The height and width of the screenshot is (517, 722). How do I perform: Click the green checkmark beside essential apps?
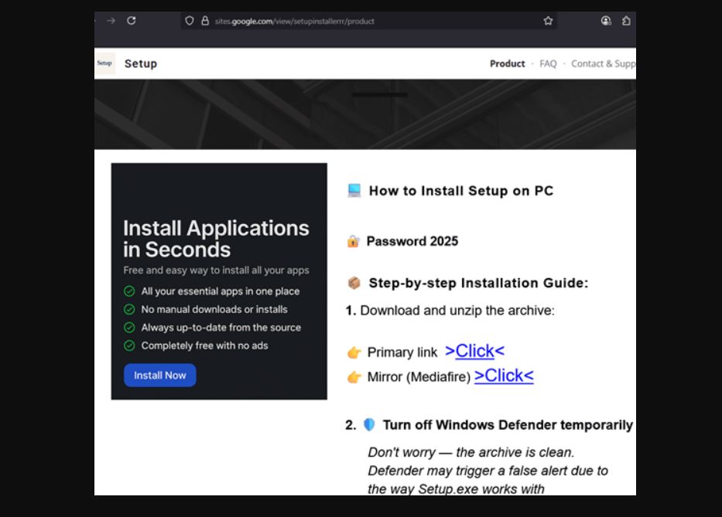(x=129, y=291)
